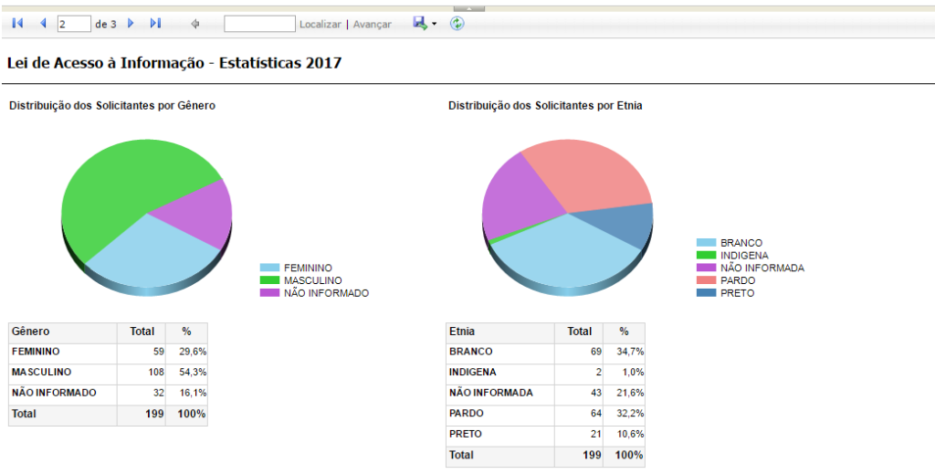Go to the next report page

point(131,24)
